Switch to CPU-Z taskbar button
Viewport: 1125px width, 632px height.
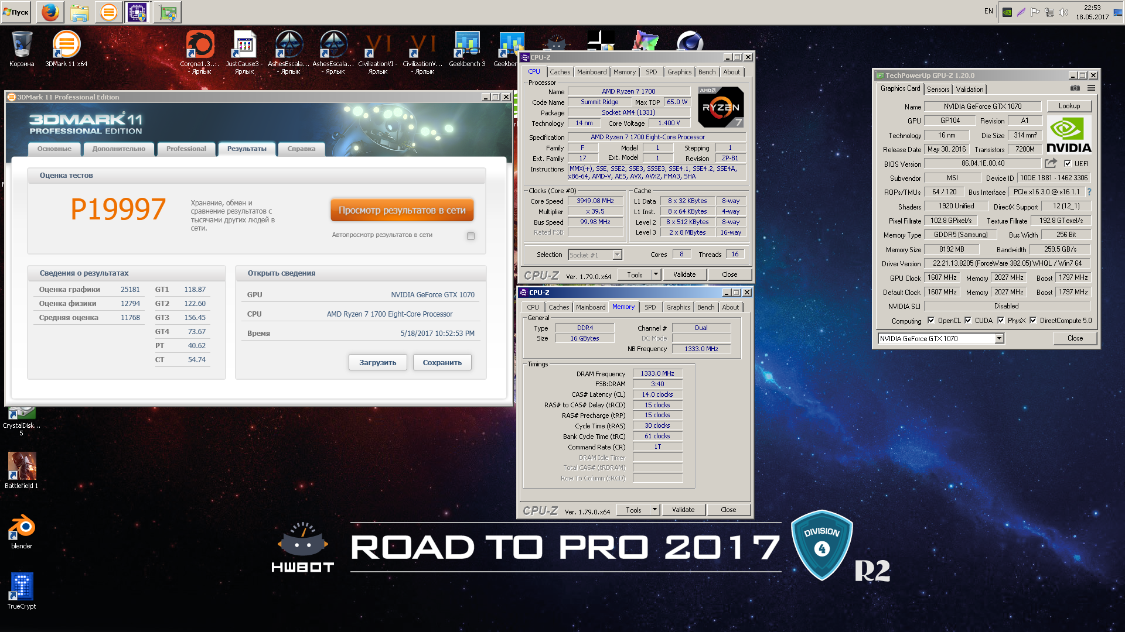click(x=138, y=12)
